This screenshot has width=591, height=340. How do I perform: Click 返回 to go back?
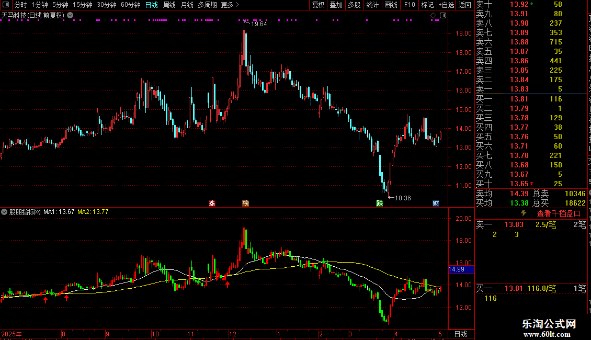point(465,5)
